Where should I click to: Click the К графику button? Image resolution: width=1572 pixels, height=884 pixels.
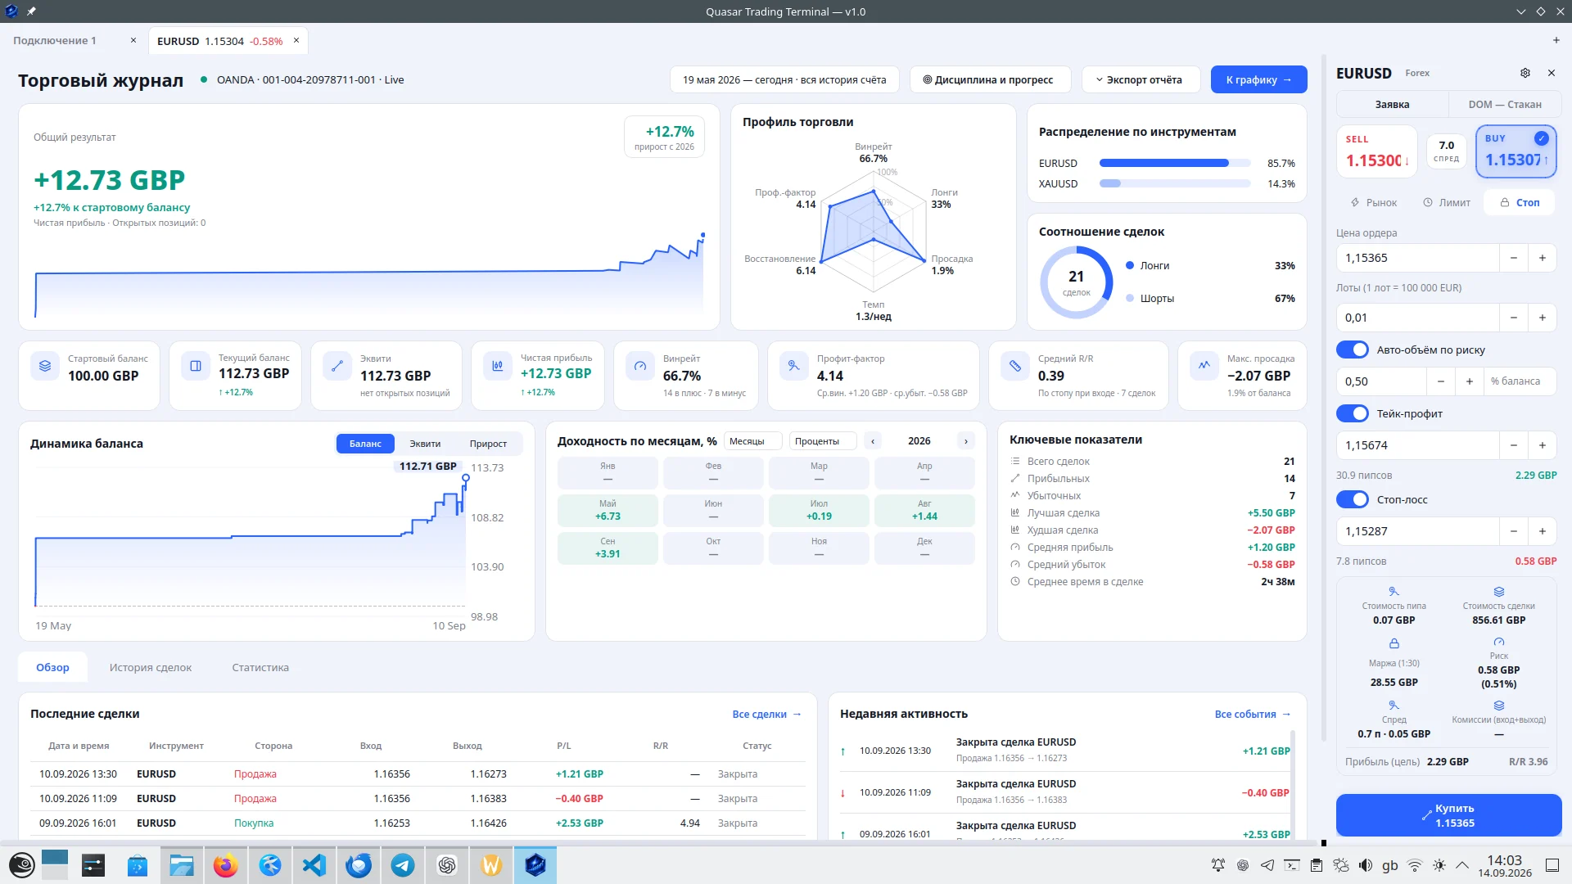[x=1258, y=79]
